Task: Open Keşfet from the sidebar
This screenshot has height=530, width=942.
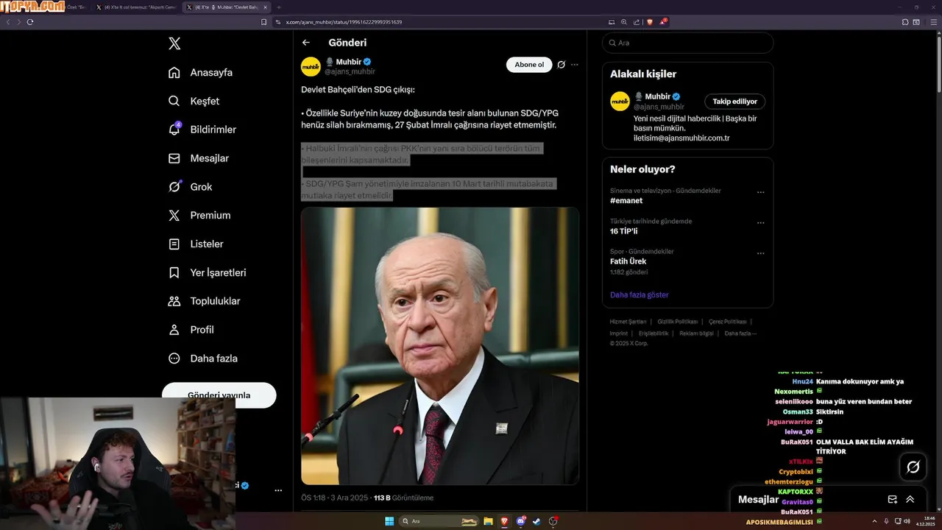Action: click(x=194, y=101)
